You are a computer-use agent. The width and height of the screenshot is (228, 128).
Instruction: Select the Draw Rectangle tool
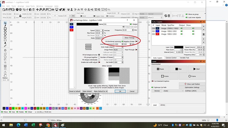(5, 29)
